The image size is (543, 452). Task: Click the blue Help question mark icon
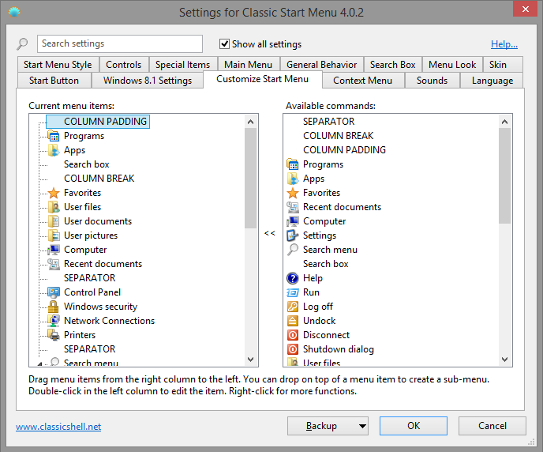(x=293, y=278)
